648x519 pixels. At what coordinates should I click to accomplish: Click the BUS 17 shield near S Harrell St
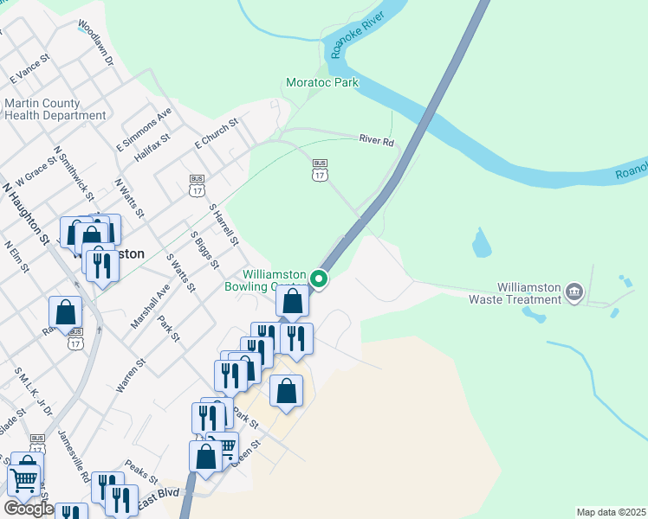click(198, 186)
